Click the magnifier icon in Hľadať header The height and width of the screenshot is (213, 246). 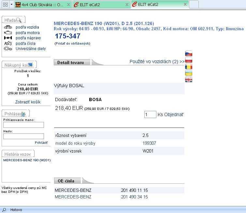(x=19, y=20)
